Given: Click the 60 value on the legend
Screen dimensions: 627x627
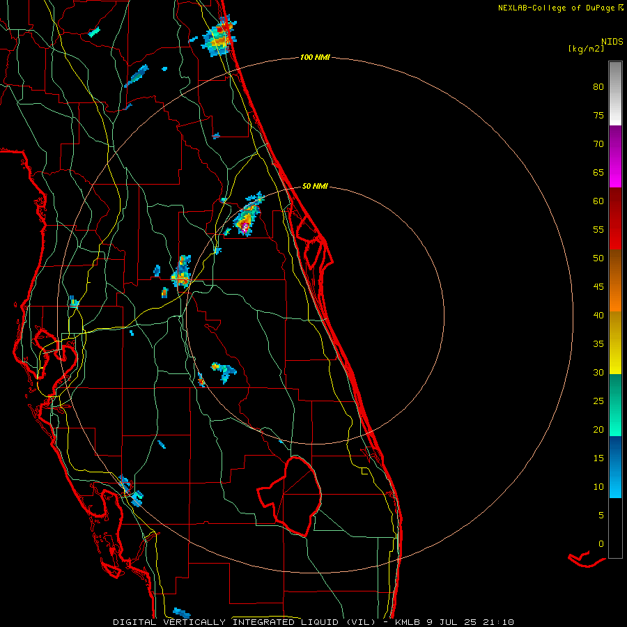Looking at the screenshot, I should coord(598,201).
